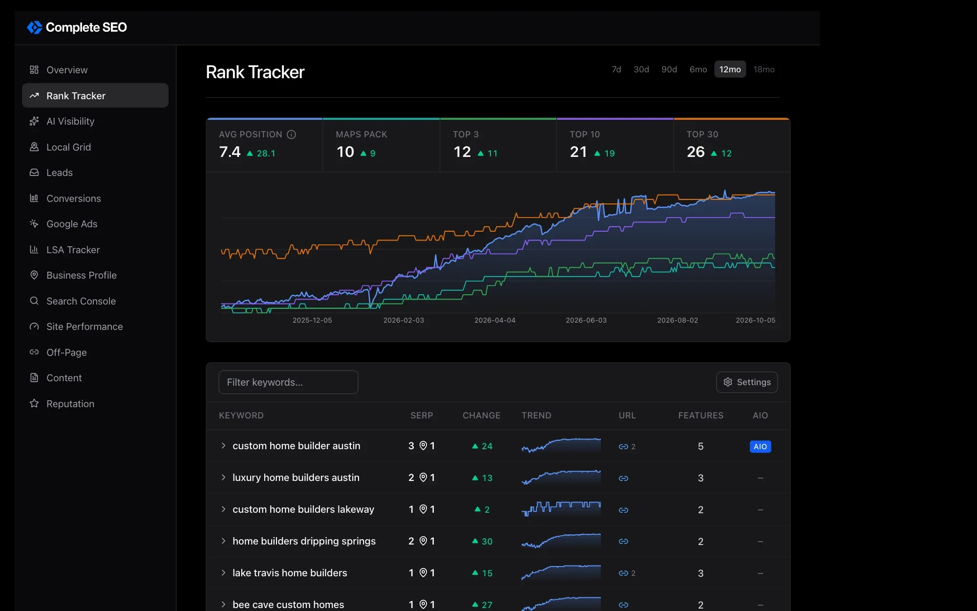Viewport: 977px width, 611px height.
Task: Click the URL link icon for lake travis home builders
Action: [623, 573]
